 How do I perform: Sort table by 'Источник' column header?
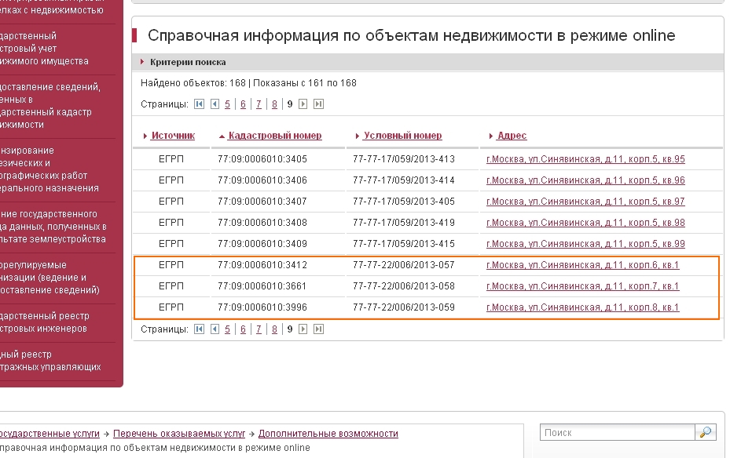[172, 136]
